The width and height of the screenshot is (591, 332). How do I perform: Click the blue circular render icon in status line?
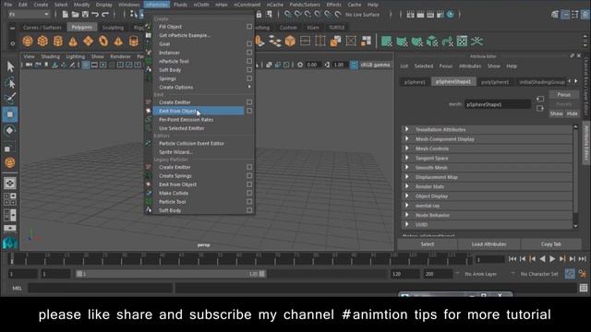[x=451, y=15]
